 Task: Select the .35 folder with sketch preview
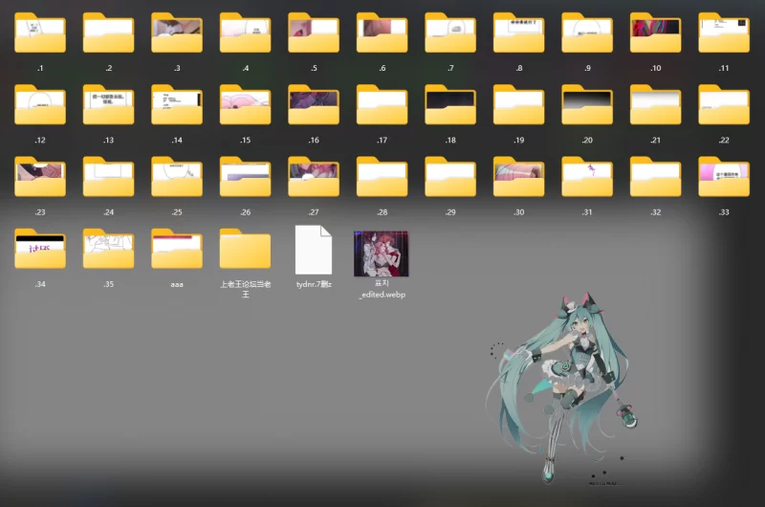pos(108,249)
